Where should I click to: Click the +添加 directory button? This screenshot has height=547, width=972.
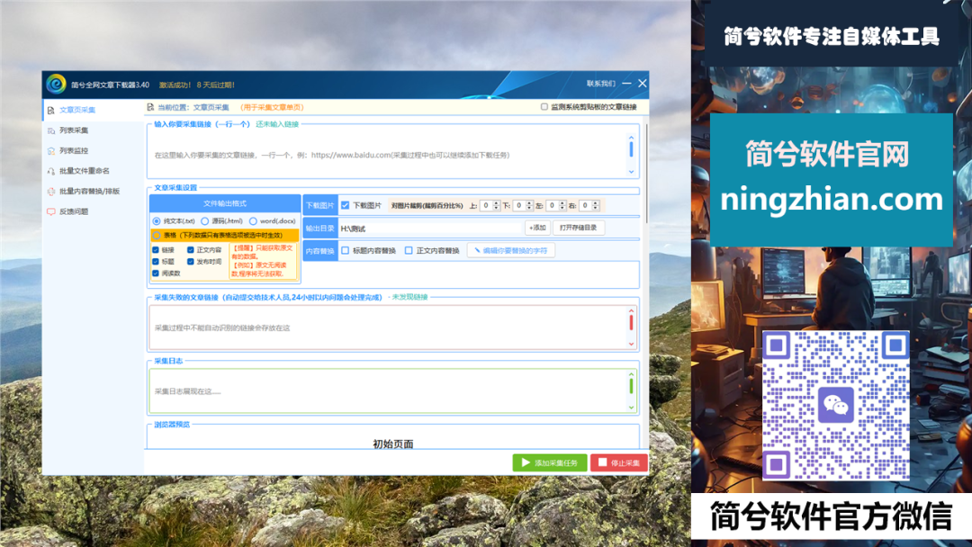tap(537, 228)
